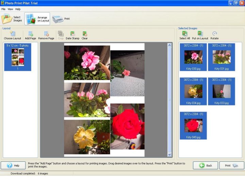Click the layout preview vertical scrollbar
This screenshot has width=245, height=184.
[170, 99]
